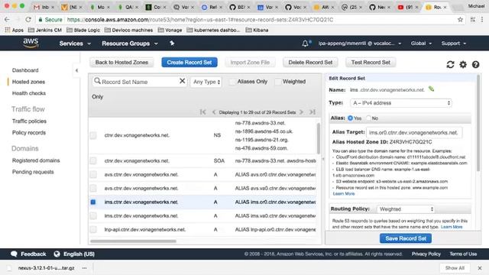The width and height of the screenshot is (489, 275).
Task: Check the SOA record row checkbox
Action: [x=93, y=161]
